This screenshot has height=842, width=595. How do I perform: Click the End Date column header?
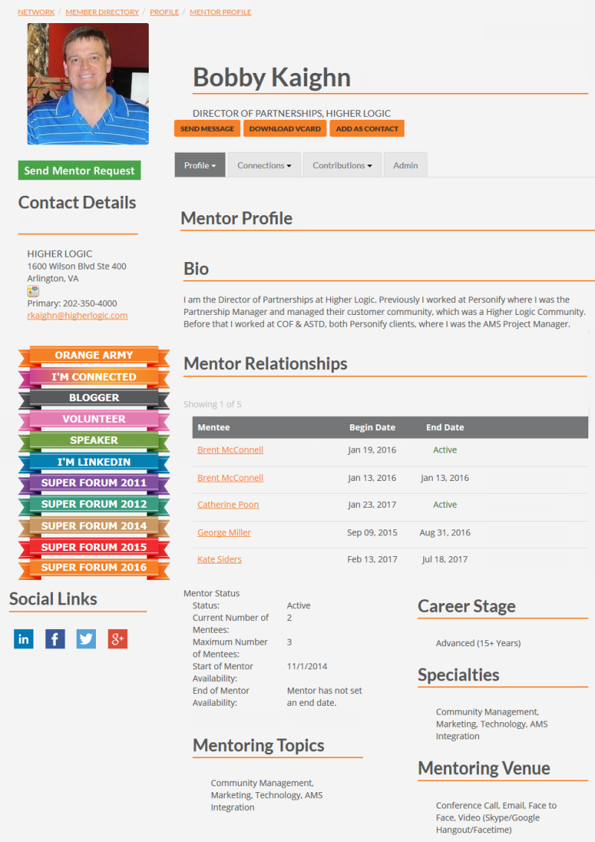445,427
